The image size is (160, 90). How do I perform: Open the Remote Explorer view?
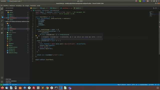pyautogui.click(x=2, y=25)
